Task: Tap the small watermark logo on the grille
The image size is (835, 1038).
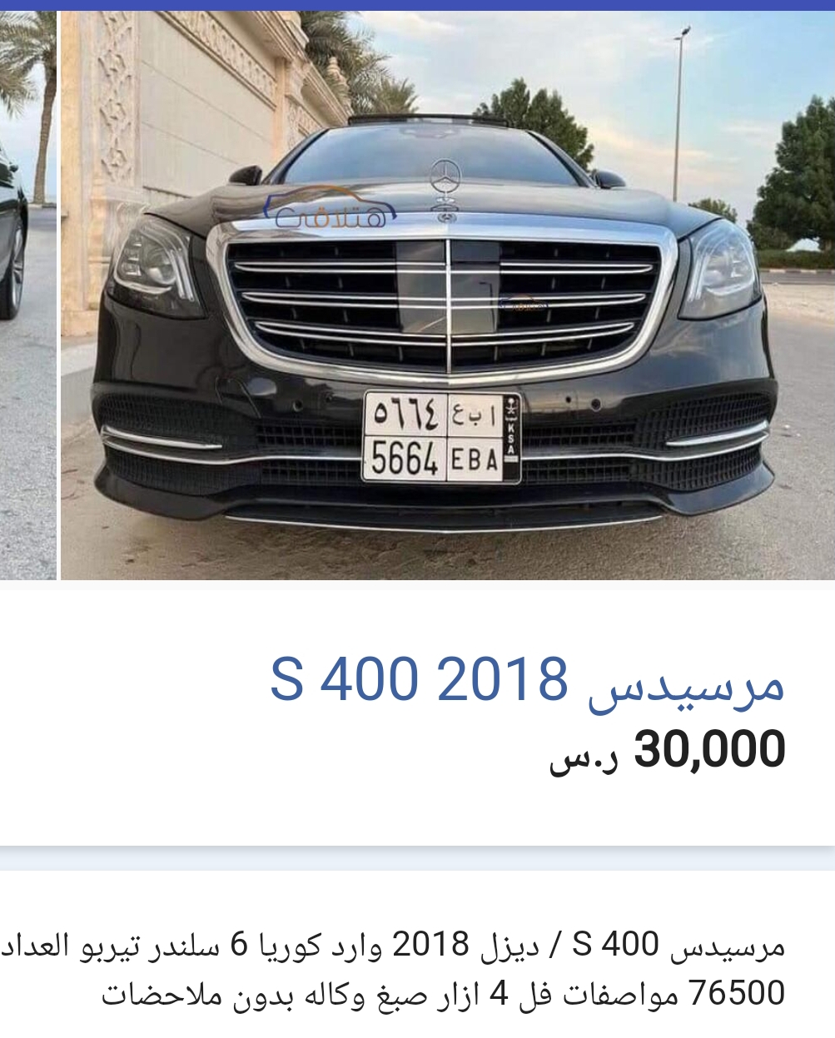Action: [x=523, y=305]
